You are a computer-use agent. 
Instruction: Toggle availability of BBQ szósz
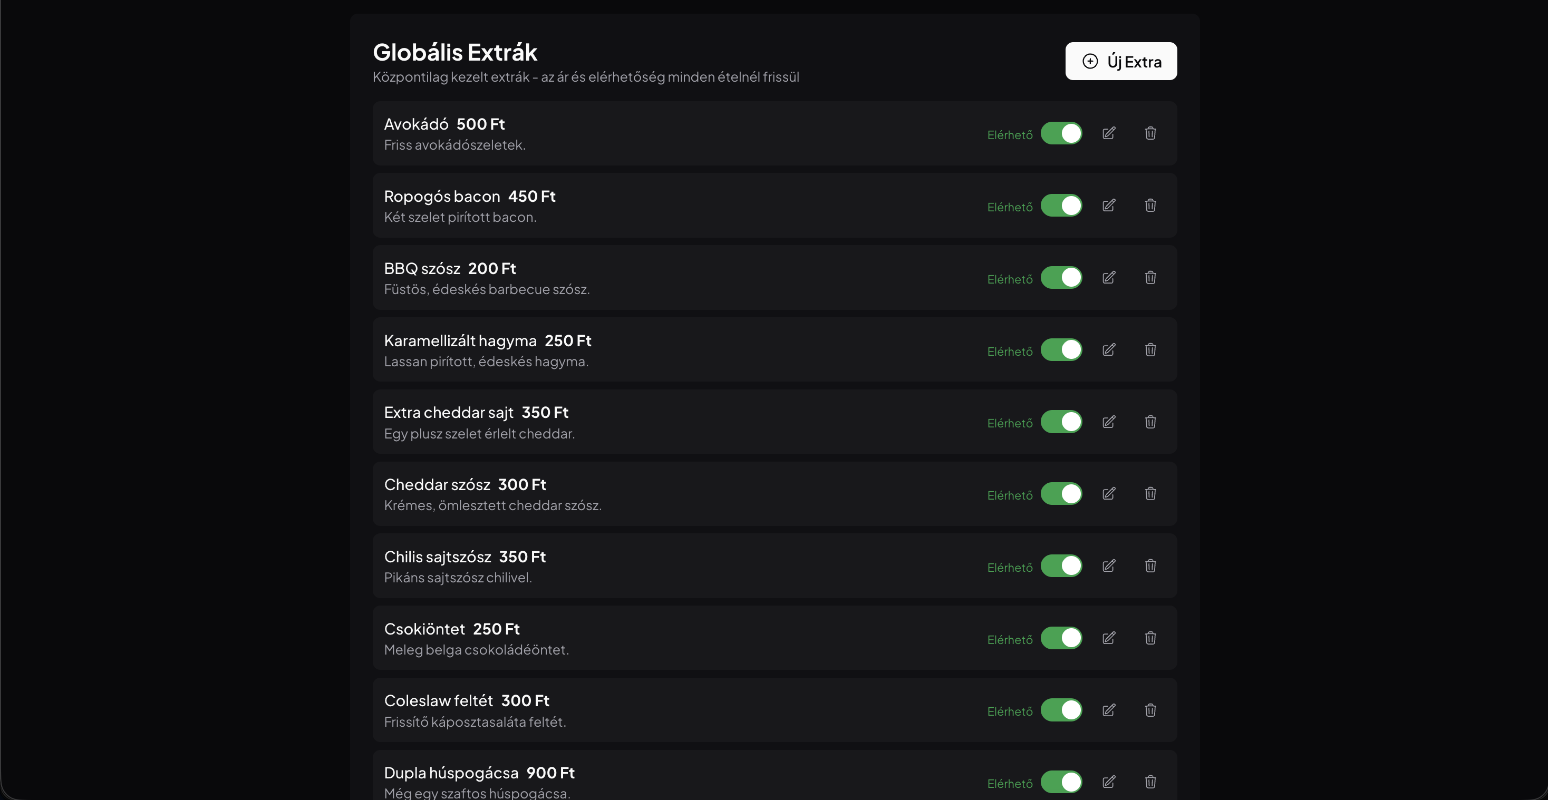coord(1061,278)
